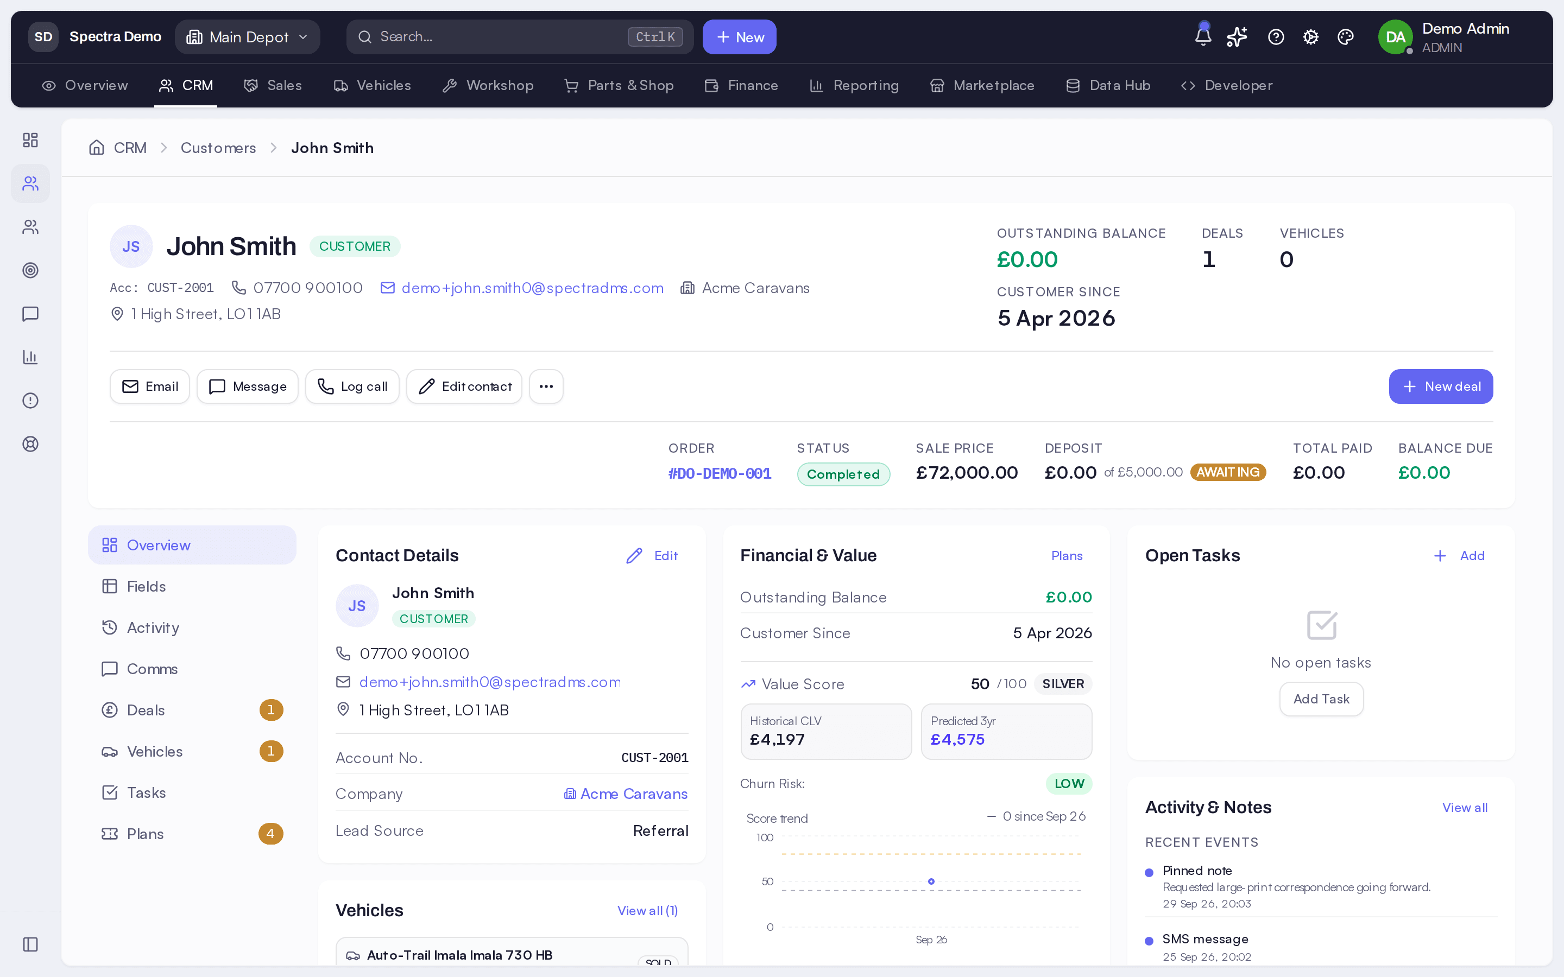Screen dimensions: 1564x977
Task: Click the checkbox icon above No open tasks
Action: pyautogui.click(x=1322, y=625)
